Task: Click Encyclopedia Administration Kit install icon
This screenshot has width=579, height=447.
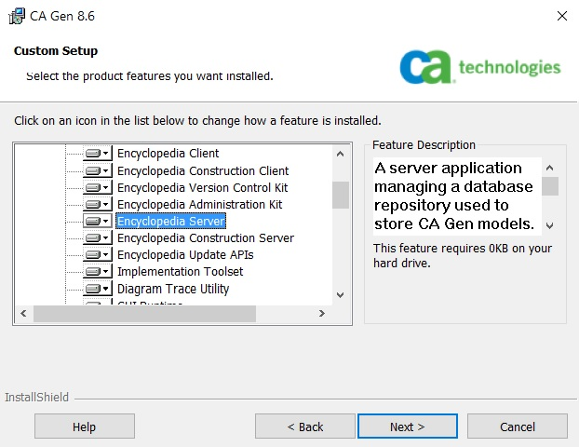Action: point(97,204)
